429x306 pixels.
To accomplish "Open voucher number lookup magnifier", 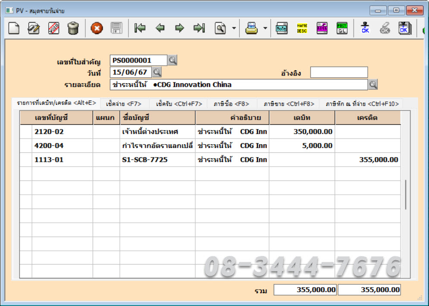I will point(172,60).
